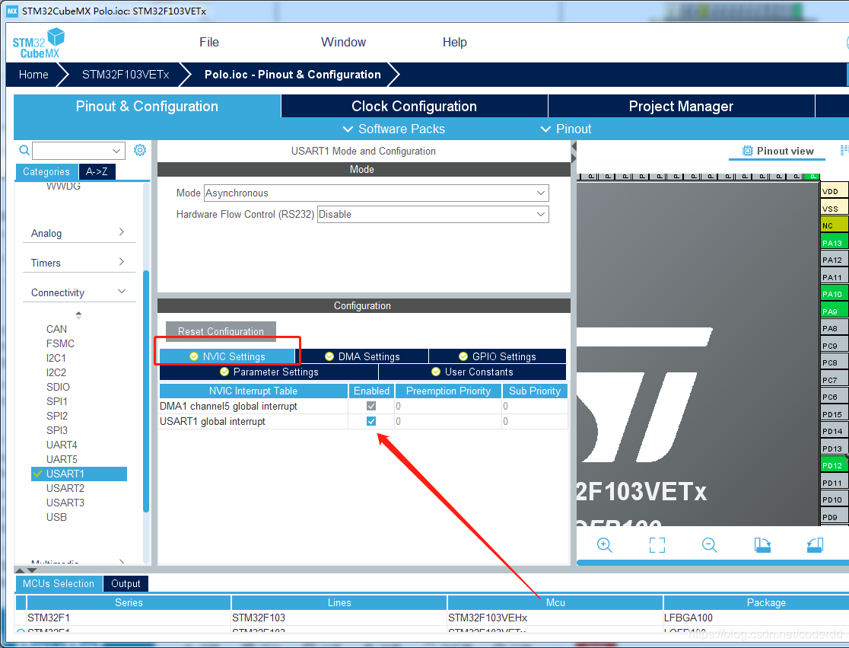The width and height of the screenshot is (849, 648).
Task: Open the peripheral search combo box
Action: pos(78,150)
